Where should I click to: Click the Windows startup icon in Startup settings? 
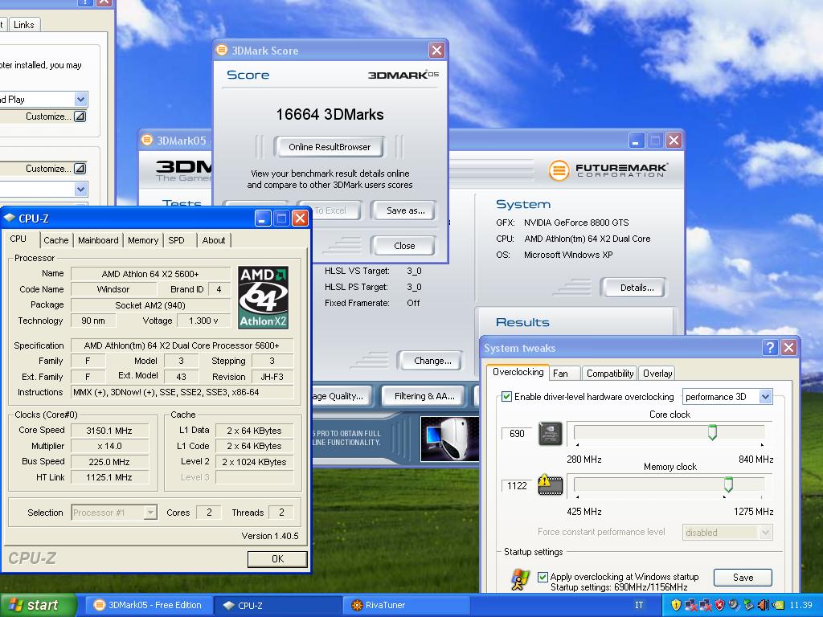point(520,579)
